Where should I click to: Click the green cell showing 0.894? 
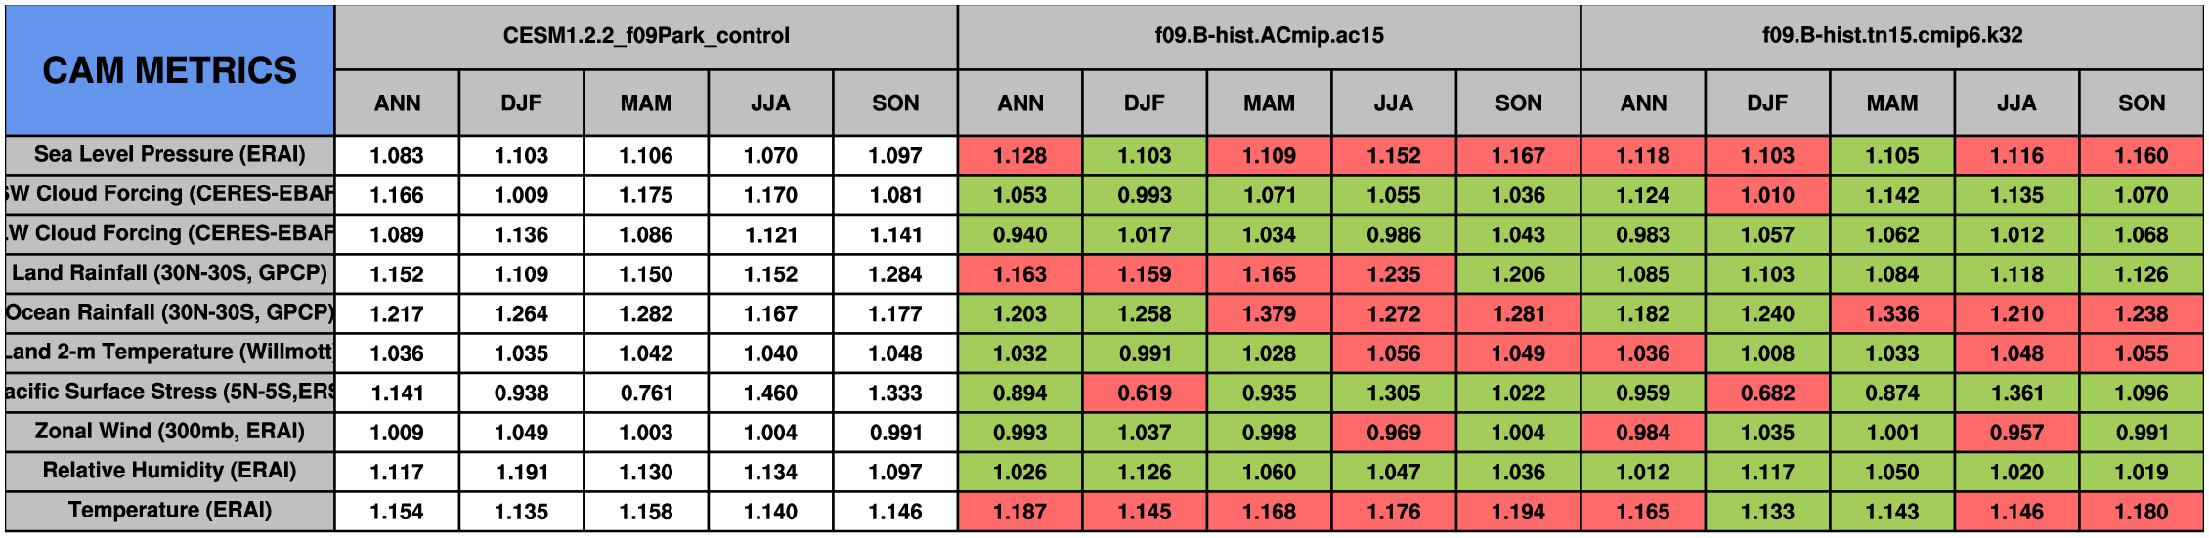tap(1019, 393)
